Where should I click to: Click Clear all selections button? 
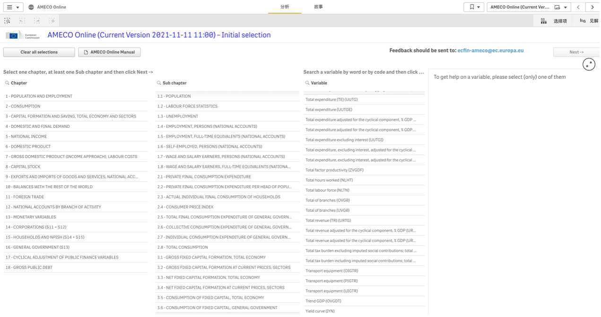coord(39,52)
